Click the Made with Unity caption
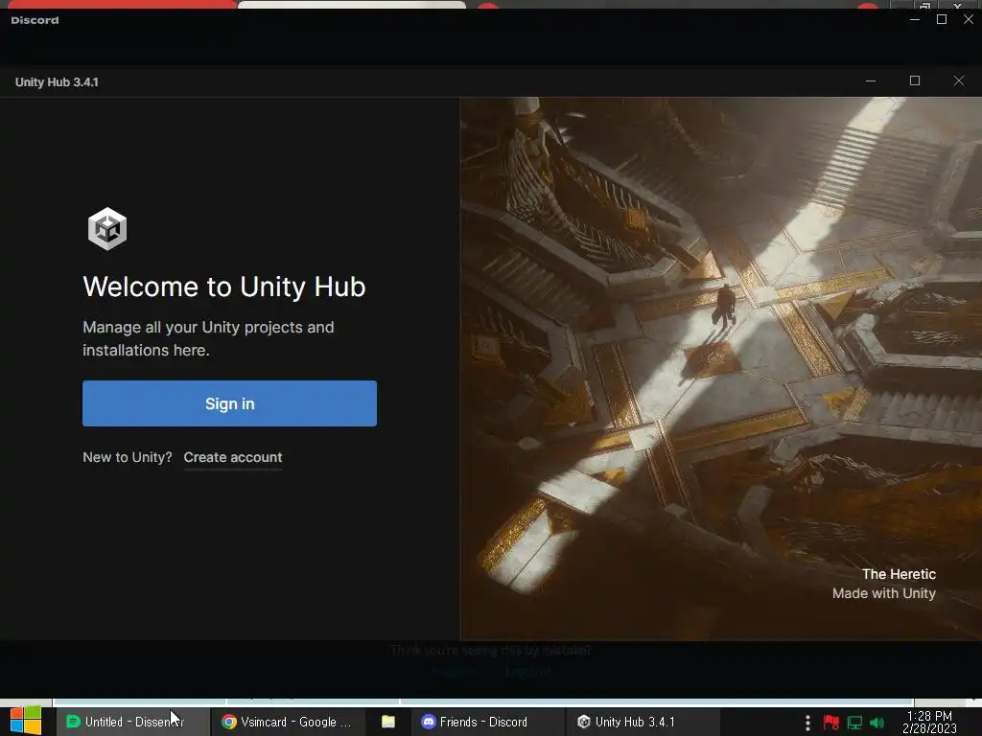The height and width of the screenshot is (736, 982). point(883,593)
